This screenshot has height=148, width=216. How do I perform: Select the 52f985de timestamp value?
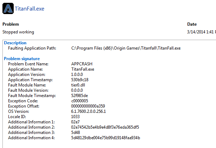pos(79,96)
